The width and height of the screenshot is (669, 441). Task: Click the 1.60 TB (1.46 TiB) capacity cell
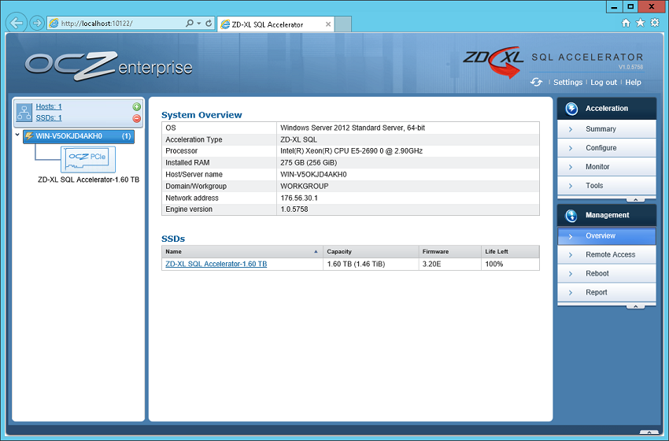pos(371,264)
